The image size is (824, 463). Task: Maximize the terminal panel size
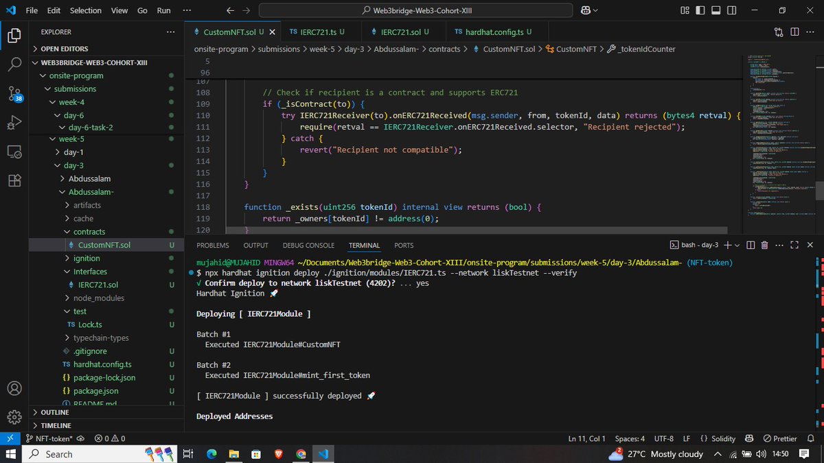tap(795, 245)
